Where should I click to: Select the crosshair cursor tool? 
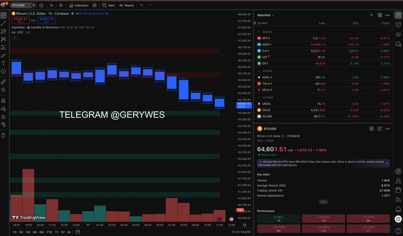click(x=3, y=15)
